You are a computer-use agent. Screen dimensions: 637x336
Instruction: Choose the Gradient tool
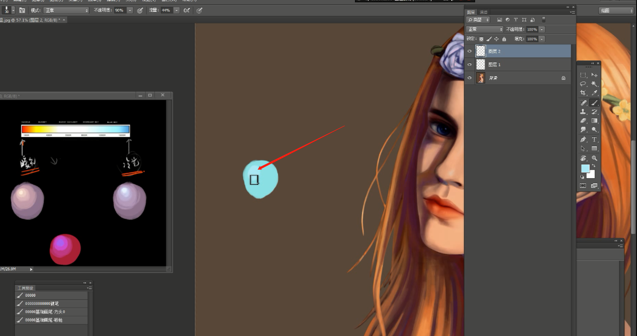[594, 121]
